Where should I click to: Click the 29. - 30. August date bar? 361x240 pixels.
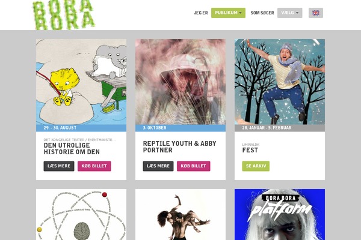point(81,128)
